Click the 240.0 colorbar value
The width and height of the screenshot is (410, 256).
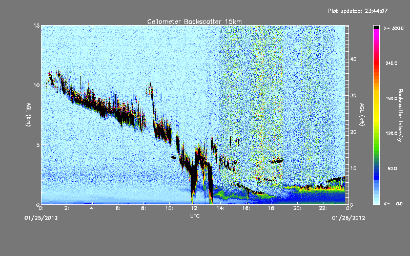point(392,63)
